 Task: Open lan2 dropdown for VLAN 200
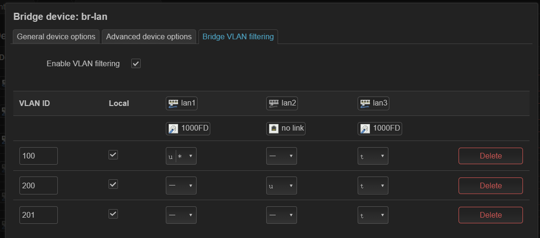tap(281, 185)
